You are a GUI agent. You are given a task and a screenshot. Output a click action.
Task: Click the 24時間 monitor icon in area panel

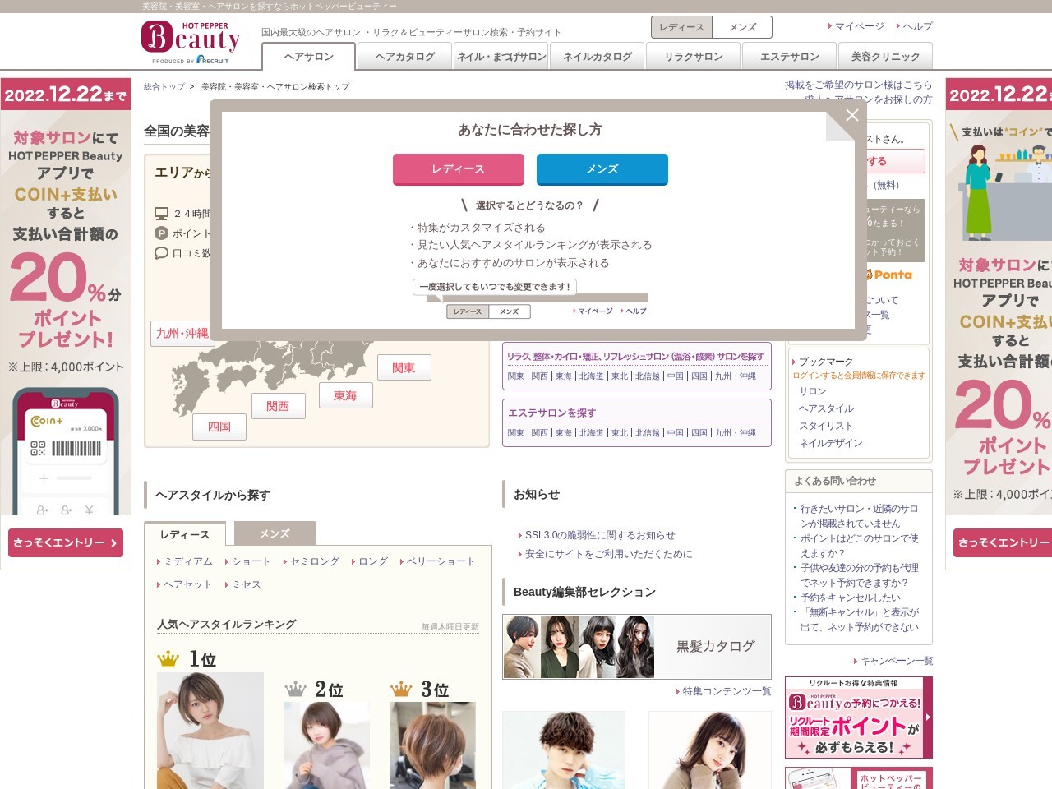coord(161,214)
